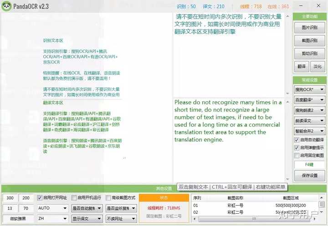Click the F4键 hotkey field
This screenshot has width=328, height=226.
tap(309, 165)
